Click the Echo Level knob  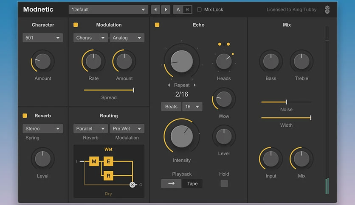click(x=224, y=136)
